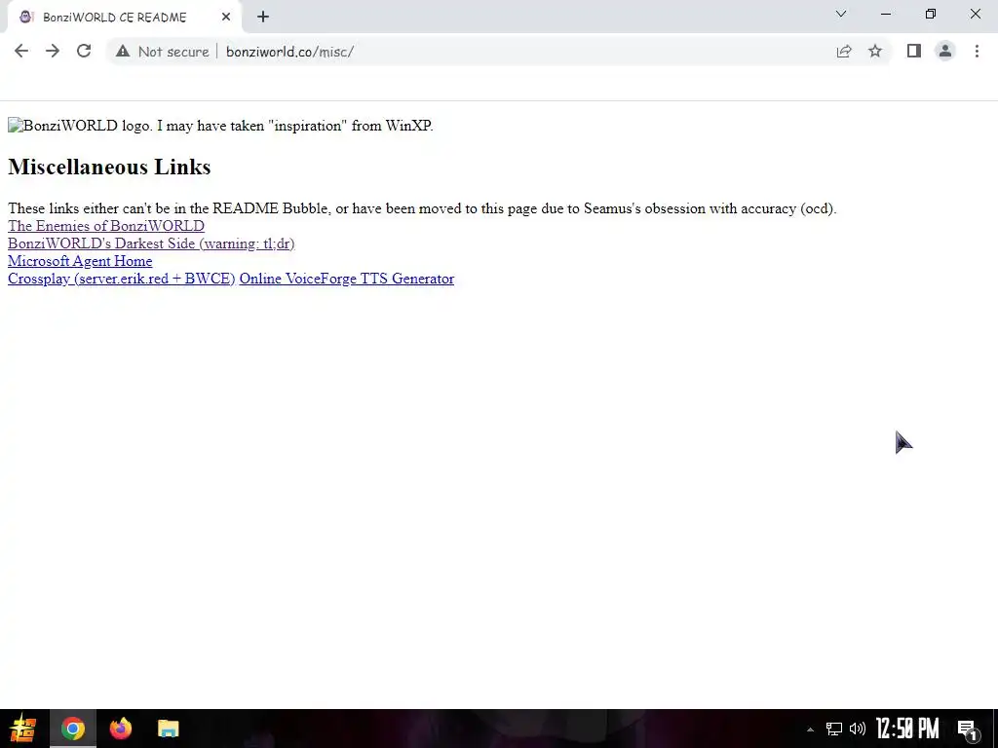Reload the bonziworld.co page
Viewport: 998px width, 748px height.
point(84,52)
